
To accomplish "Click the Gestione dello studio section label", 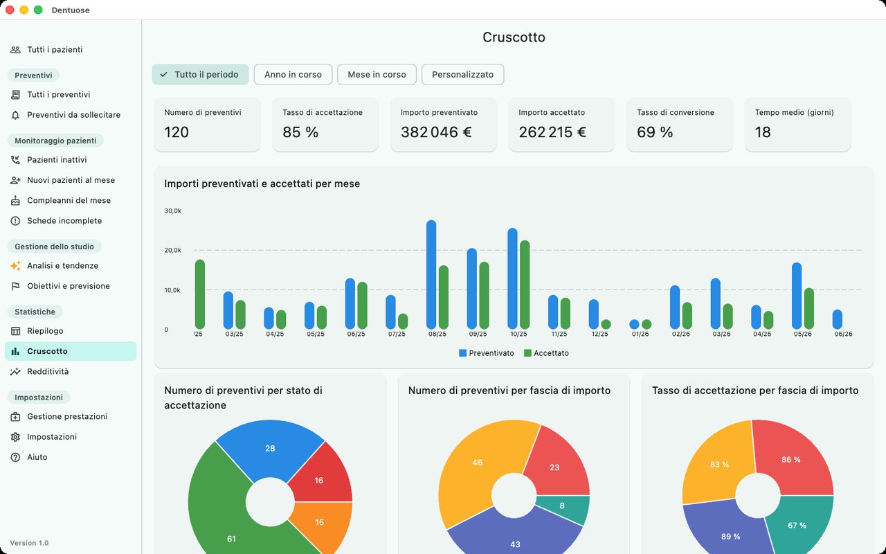I will pos(55,247).
